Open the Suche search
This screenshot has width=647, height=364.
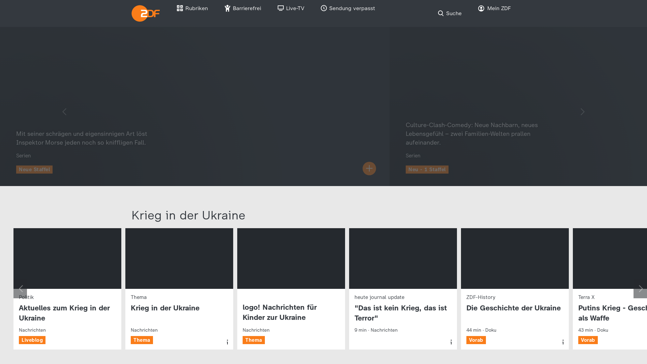(x=450, y=13)
